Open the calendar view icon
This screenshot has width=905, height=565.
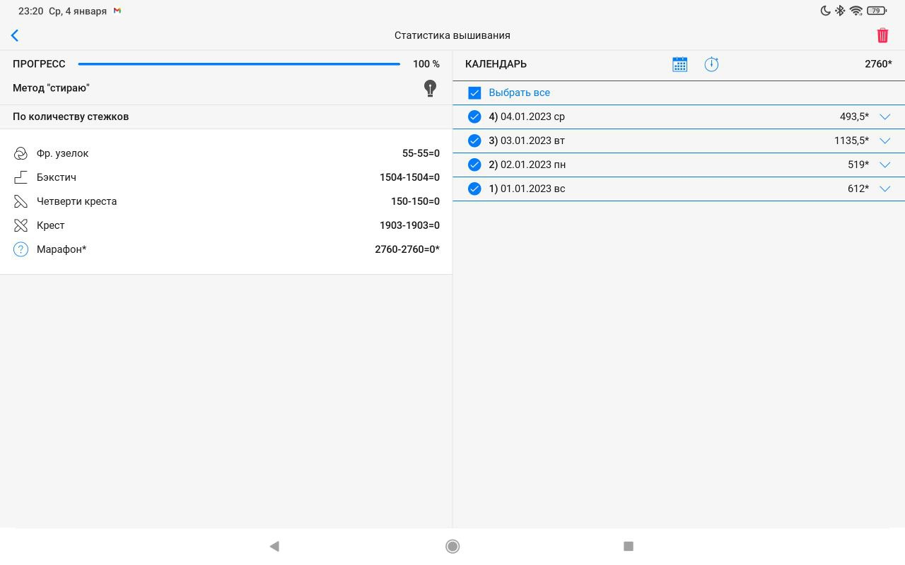point(679,64)
